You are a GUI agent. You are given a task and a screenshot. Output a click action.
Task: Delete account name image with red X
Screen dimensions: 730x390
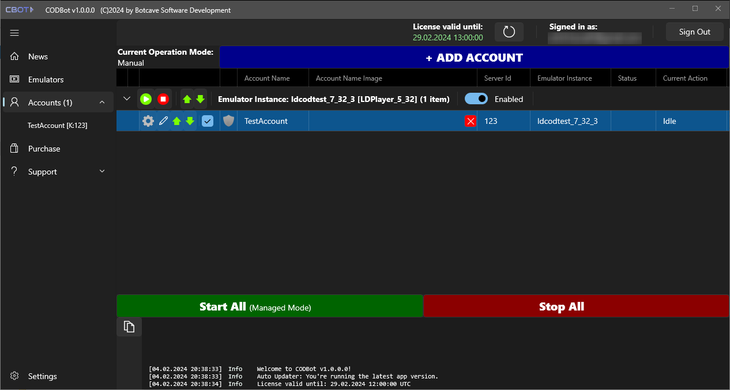(x=471, y=121)
